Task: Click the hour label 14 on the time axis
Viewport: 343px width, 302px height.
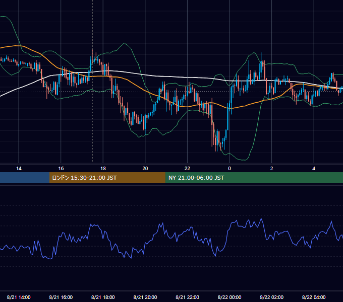Action: (19, 169)
